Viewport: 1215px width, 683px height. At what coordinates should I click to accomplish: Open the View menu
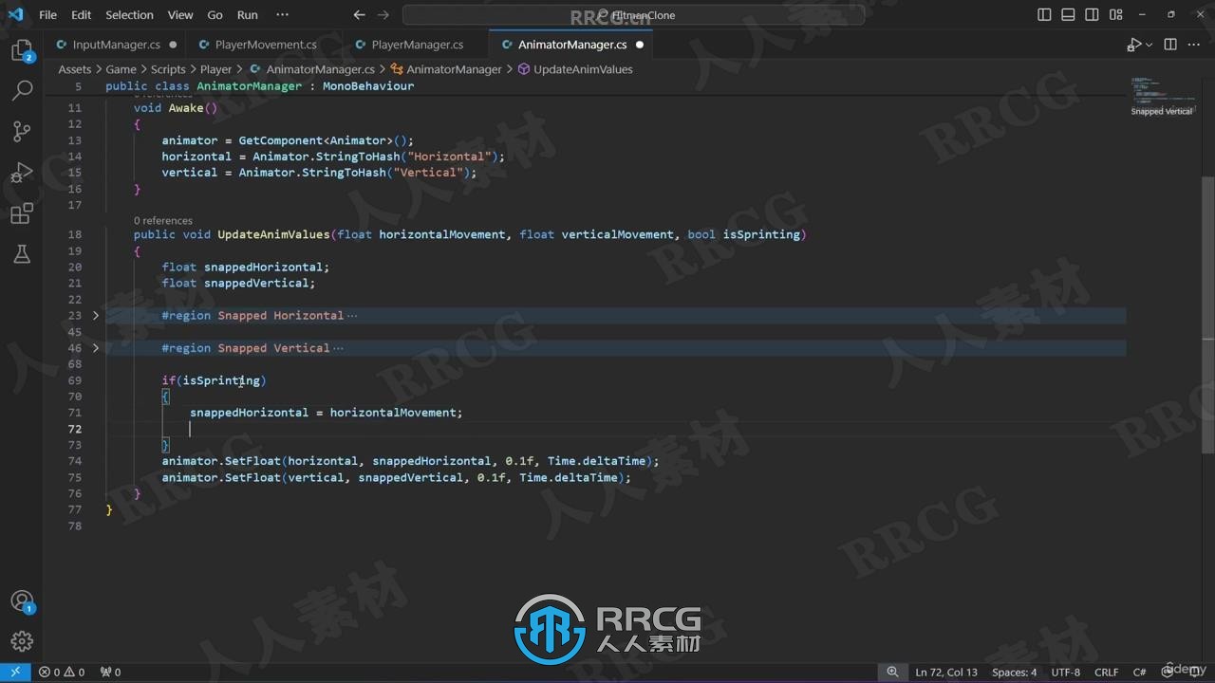[180, 15]
